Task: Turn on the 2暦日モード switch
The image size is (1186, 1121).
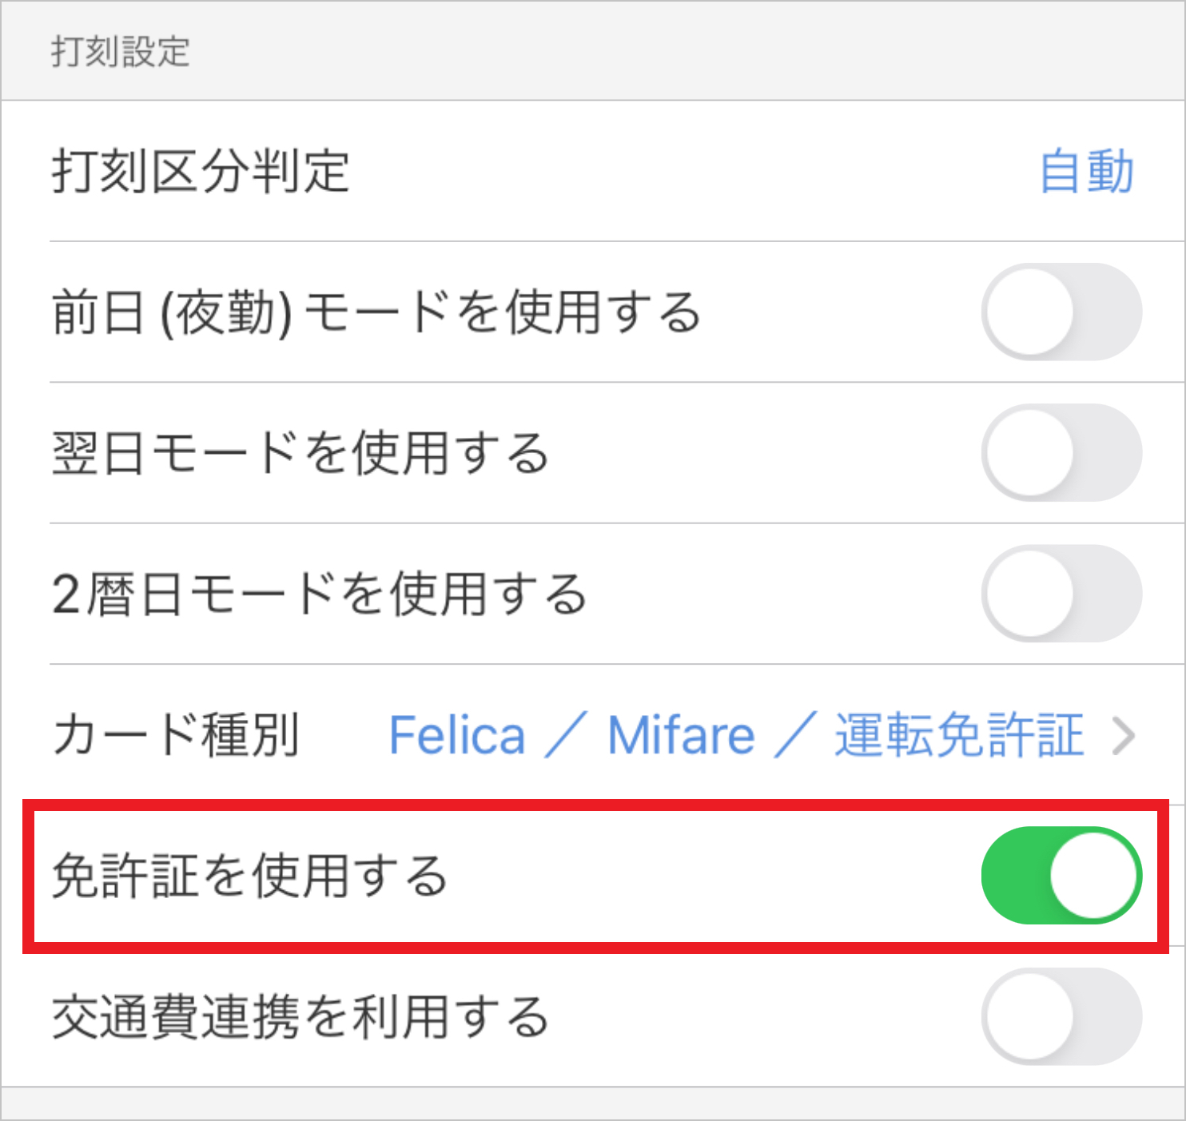Action: (x=1061, y=594)
